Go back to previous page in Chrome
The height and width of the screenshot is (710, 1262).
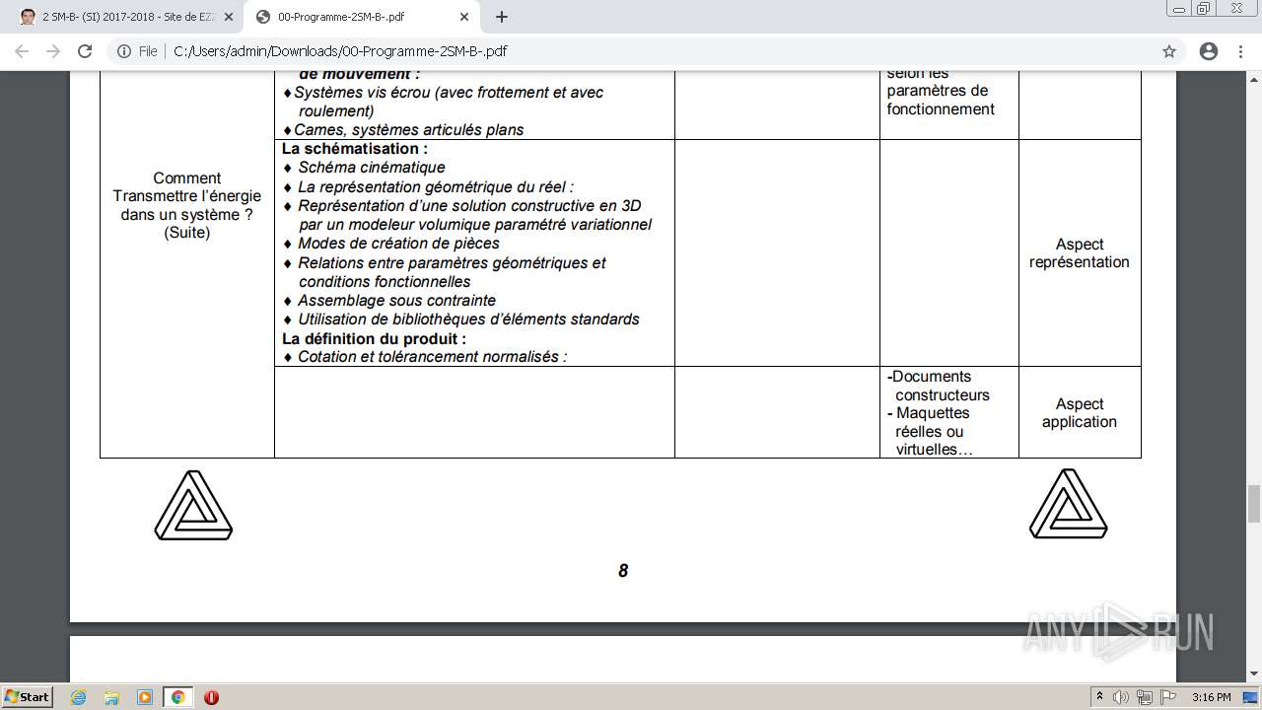[22, 51]
